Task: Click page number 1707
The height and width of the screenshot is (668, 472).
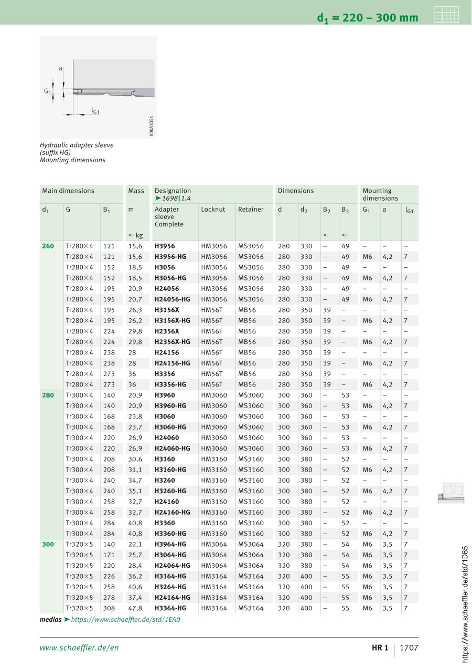Action: 409,648
